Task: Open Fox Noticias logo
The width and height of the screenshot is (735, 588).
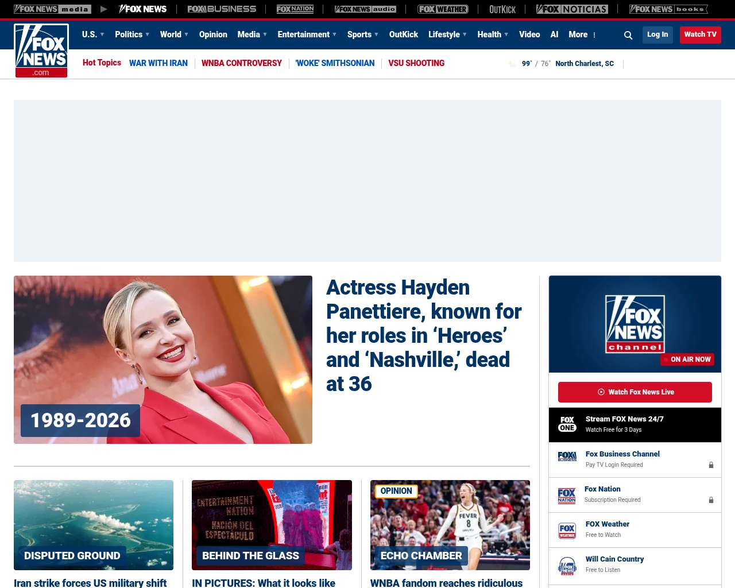Action: 572,9
